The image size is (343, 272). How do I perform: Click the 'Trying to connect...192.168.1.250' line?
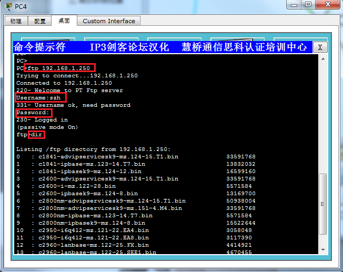point(77,76)
